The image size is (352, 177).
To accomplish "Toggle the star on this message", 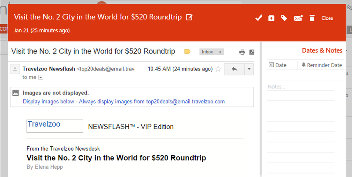I will [x=218, y=69].
